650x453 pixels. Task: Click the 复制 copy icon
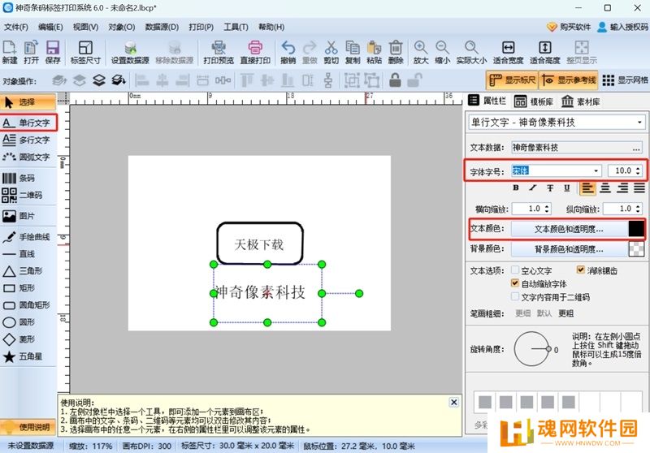353,52
